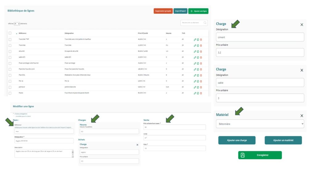Copy the sable 0/3 library row
Viewport: 316px width, 178px height.
click(198, 57)
